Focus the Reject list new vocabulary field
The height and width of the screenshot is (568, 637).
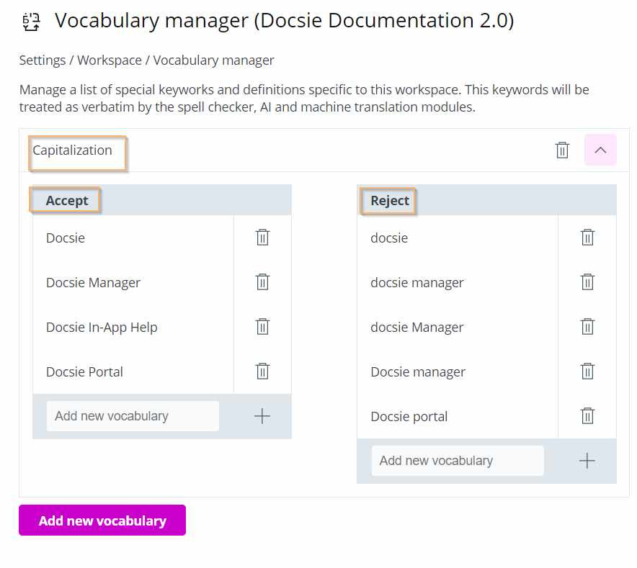click(x=458, y=461)
